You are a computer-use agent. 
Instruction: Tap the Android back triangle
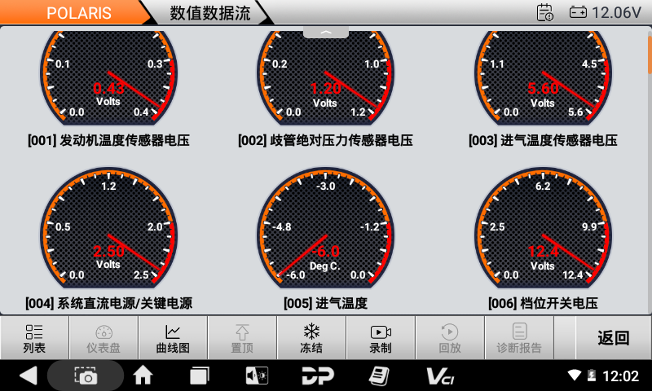pyautogui.click(x=29, y=376)
